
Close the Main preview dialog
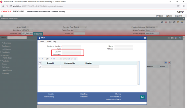point(145,38)
